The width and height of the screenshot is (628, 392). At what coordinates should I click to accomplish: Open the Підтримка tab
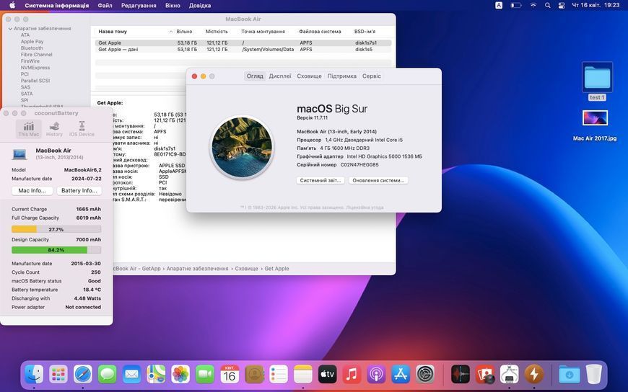point(341,76)
